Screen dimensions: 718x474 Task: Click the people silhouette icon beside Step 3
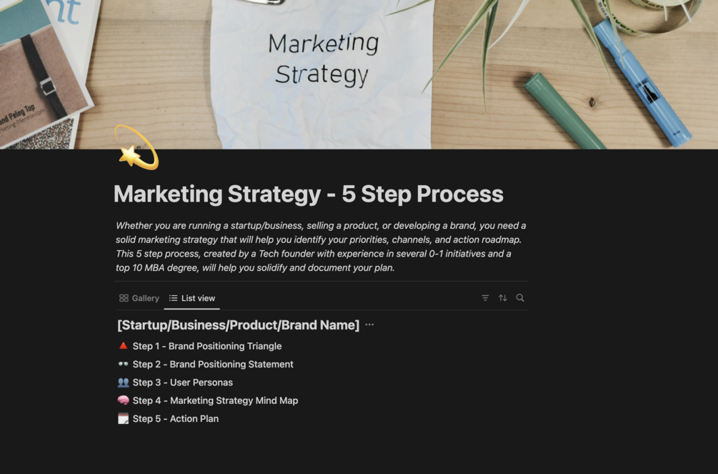pos(123,382)
